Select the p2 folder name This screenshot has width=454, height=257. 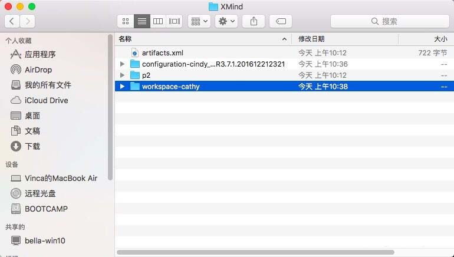146,75
